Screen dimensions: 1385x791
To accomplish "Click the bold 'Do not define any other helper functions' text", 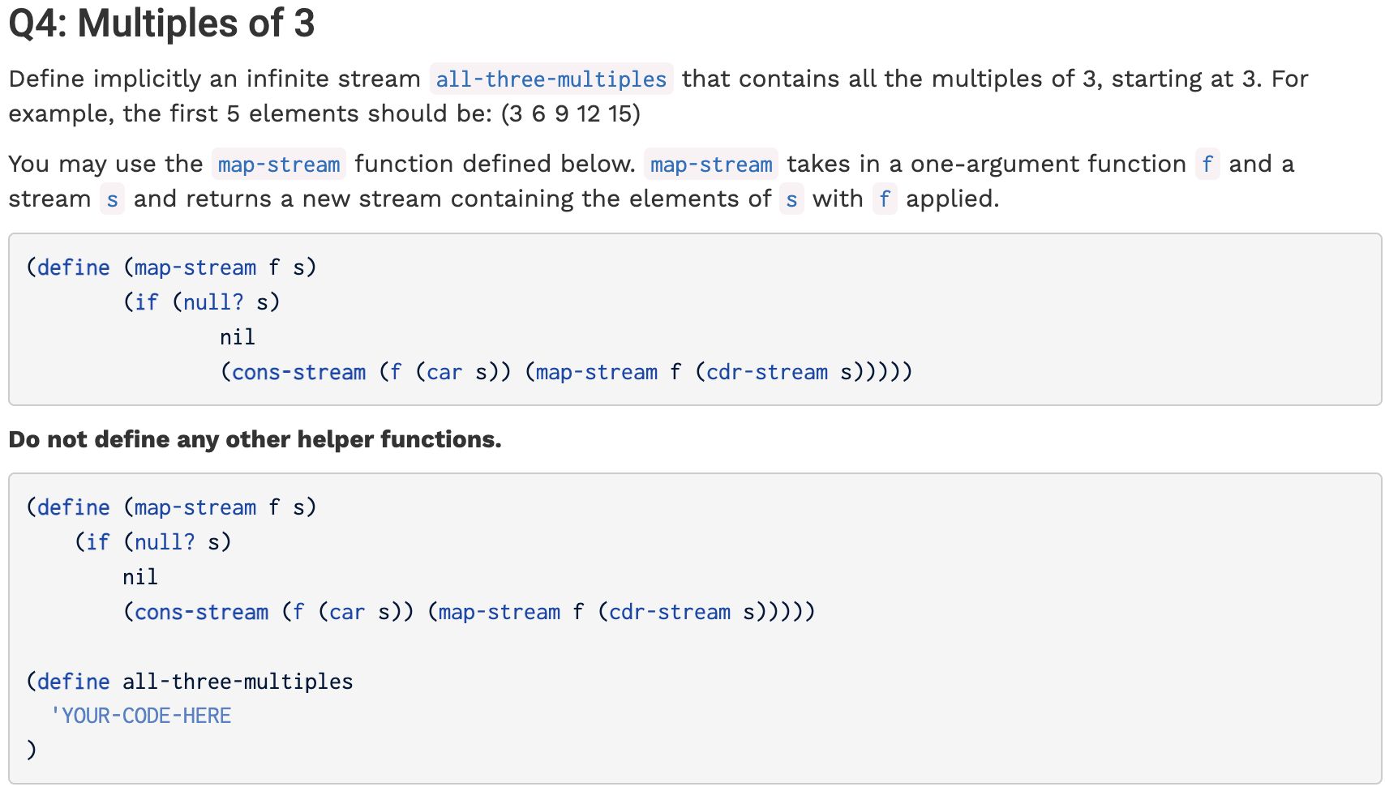I will (255, 439).
